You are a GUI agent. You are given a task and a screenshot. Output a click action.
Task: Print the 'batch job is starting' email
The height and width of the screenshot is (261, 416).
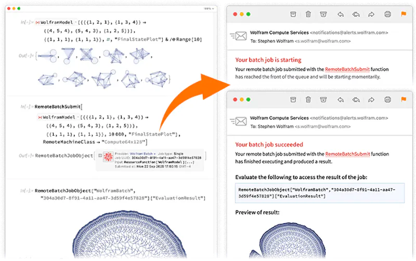tap(387, 14)
